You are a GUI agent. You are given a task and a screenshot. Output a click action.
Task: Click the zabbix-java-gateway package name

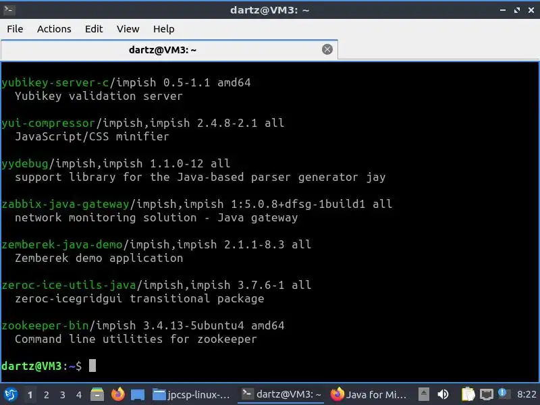click(x=65, y=205)
